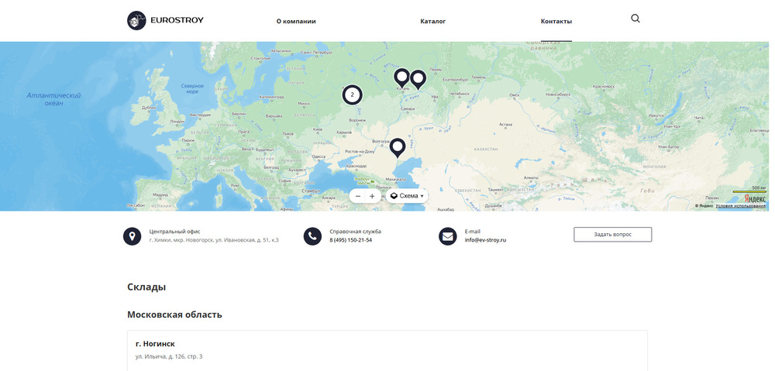Image resolution: width=775 pixels, height=371 pixels.
Task: Zoom out the map with minus button
Action: (358, 196)
